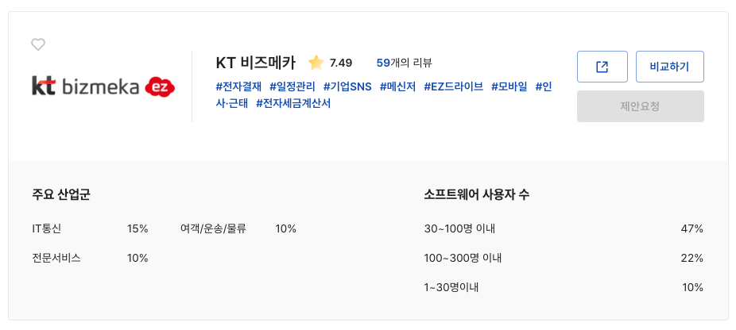Open the #메신저 tag
The image size is (736, 330).
pyautogui.click(x=397, y=86)
